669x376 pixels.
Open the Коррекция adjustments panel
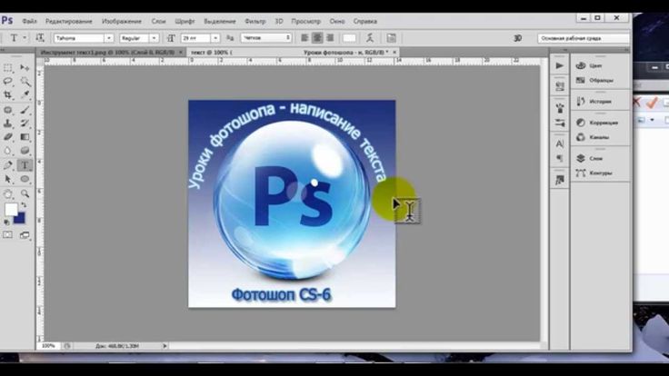[x=604, y=123]
